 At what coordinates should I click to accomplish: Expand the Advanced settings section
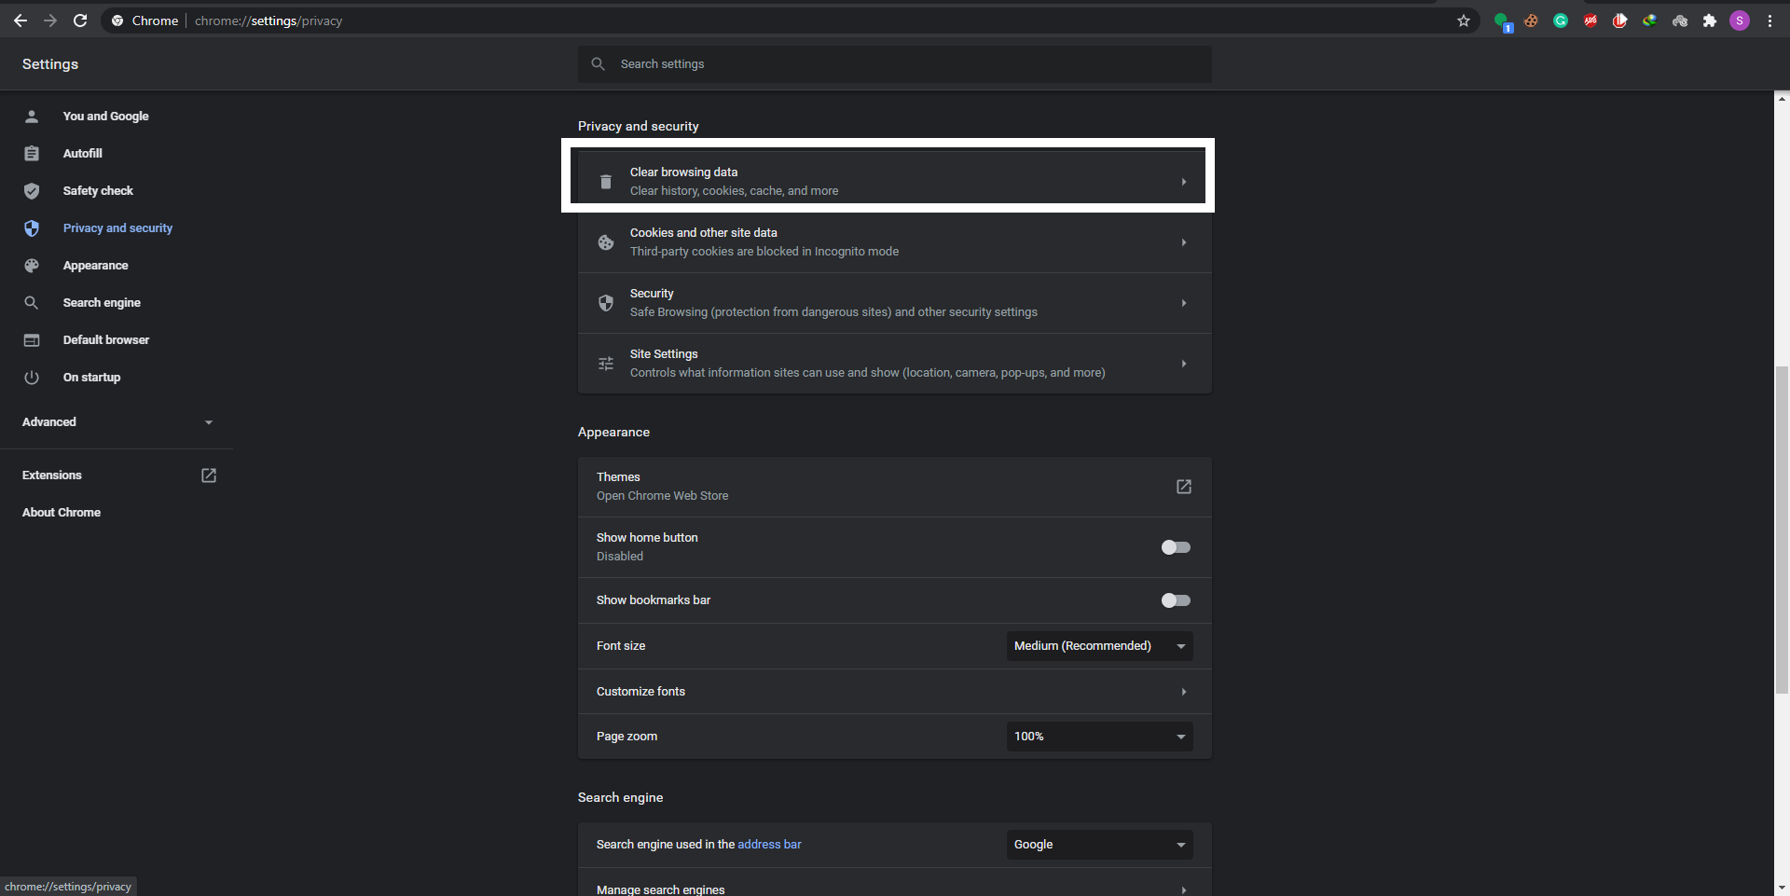[x=116, y=422]
